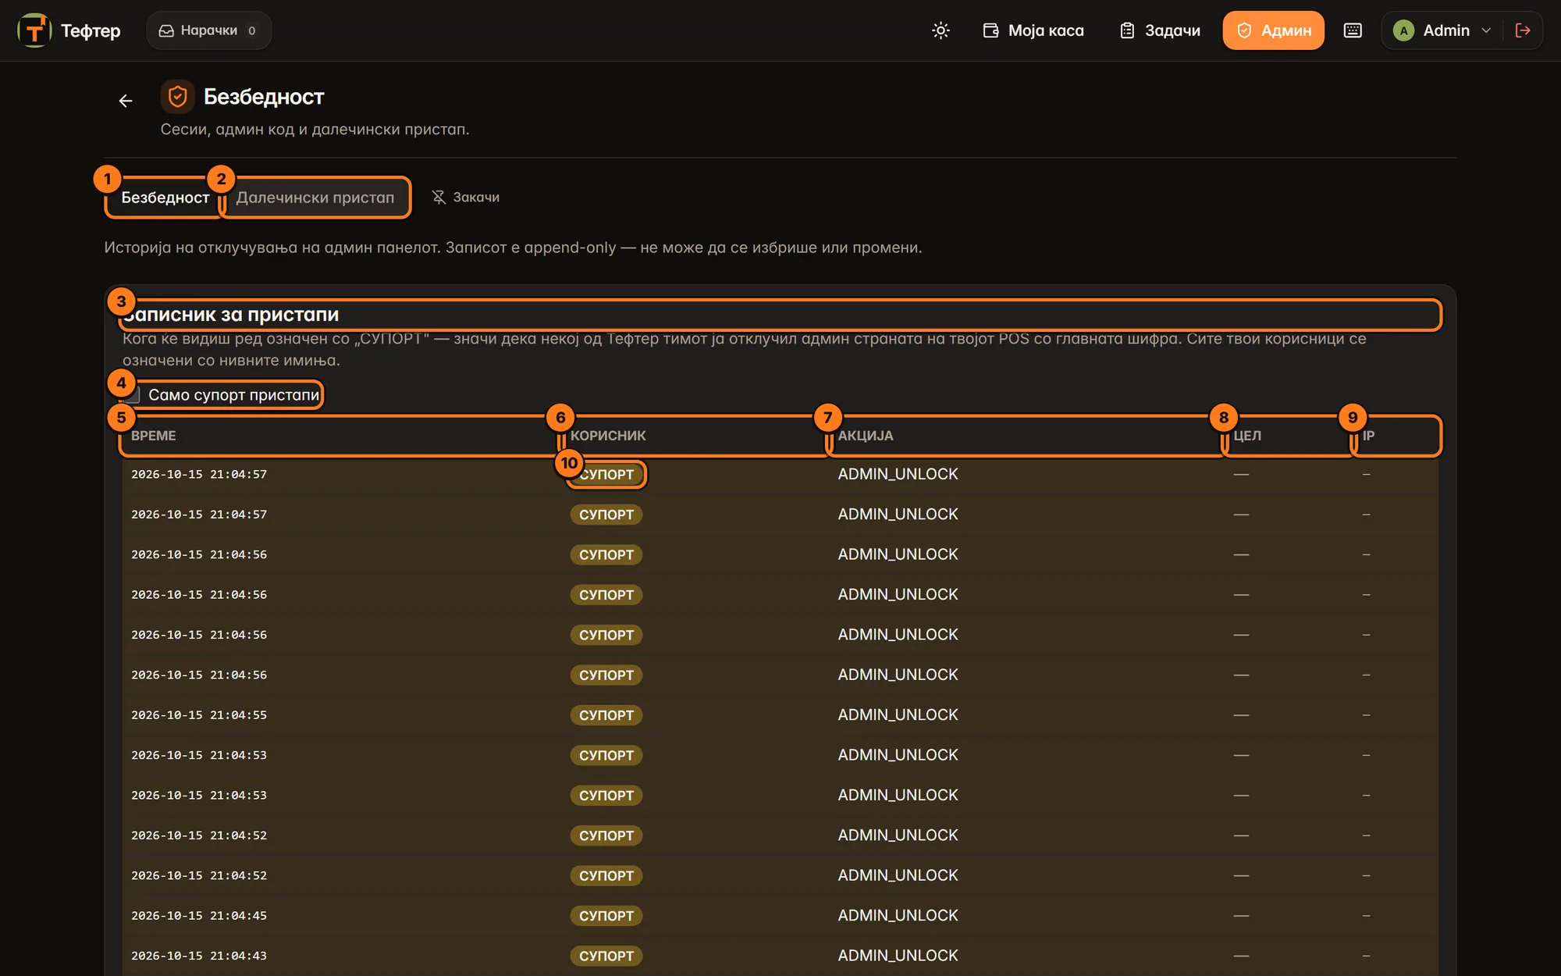Screen dimensions: 1561x976
Task: Open the on-screen keyboard icon
Action: [x=1353, y=30]
